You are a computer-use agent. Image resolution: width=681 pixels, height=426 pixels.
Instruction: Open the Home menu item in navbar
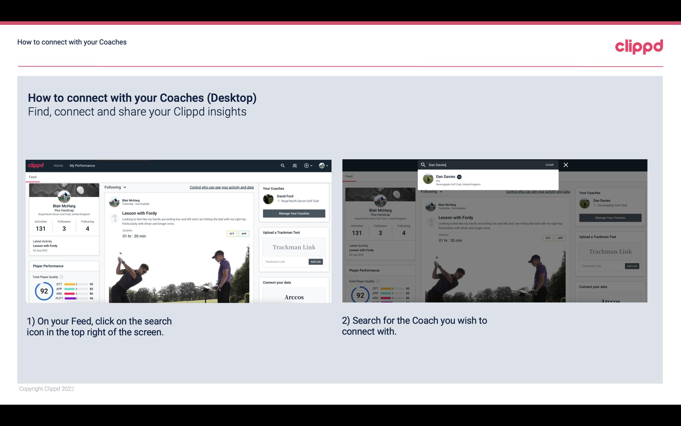coord(58,165)
